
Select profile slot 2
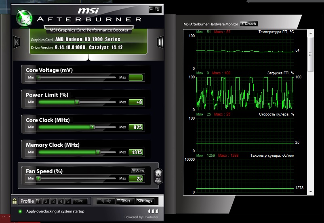(46, 201)
